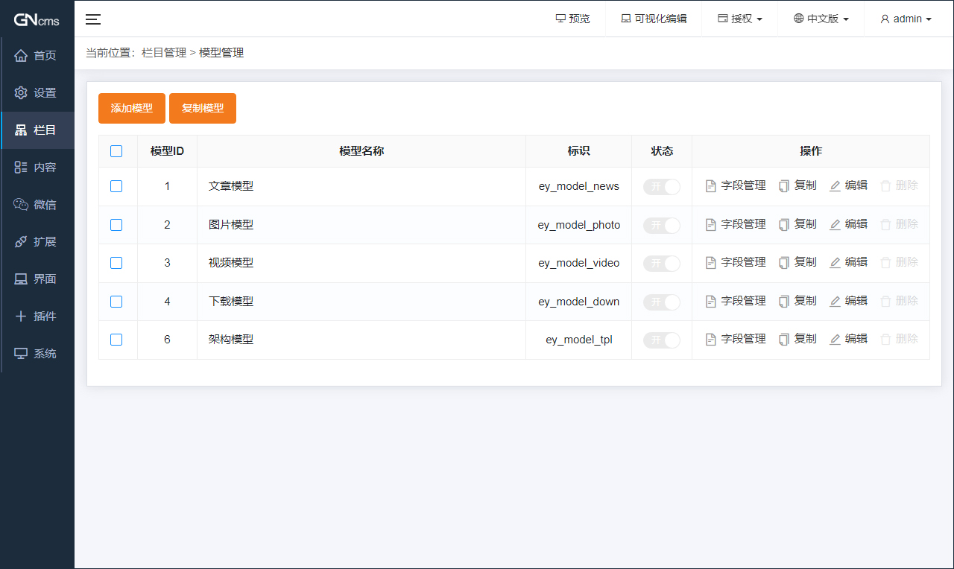Screen dimensions: 954x569
Task: Toggle the collapse sidebar hamburger icon
Action: click(x=92, y=19)
